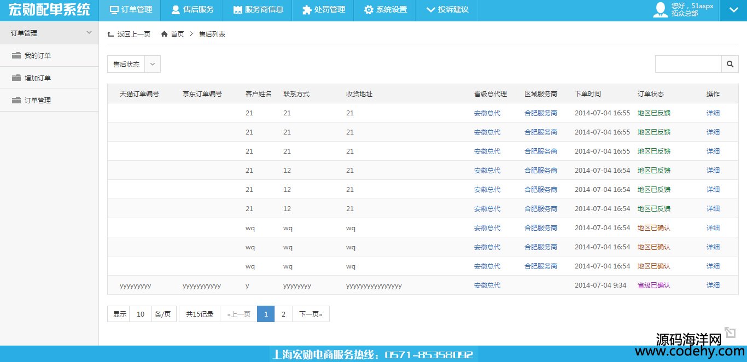
Task: Collapse the 订单管理 sidebar section
Action: [89, 33]
